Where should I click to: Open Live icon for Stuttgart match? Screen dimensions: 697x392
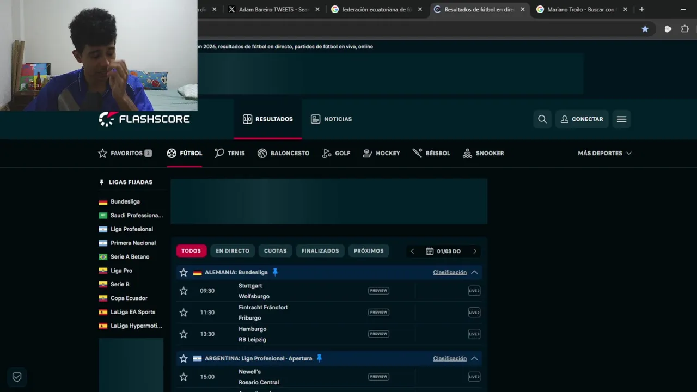(x=474, y=291)
